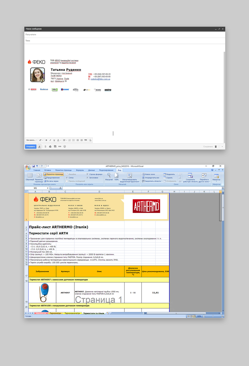Apply quote formatting in the email
This screenshot has height=366, width=249.
[x=85, y=140]
